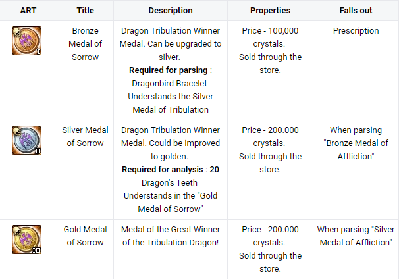Click the 'Gold Medal of Sorrow' title text

(x=86, y=236)
